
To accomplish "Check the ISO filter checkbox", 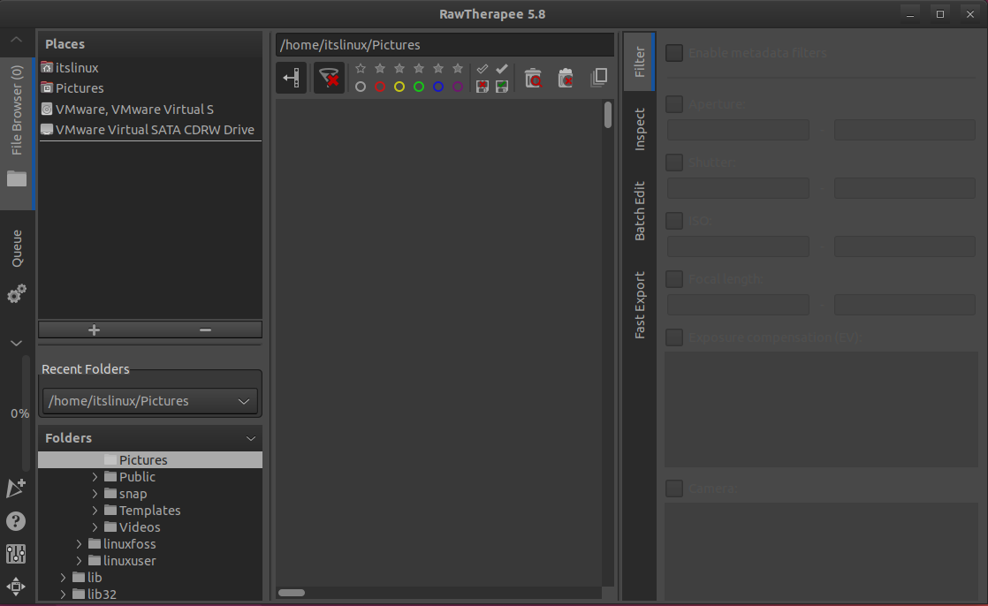I will tap(674, 221).
